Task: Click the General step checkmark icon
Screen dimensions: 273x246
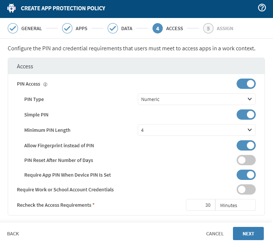Action: 13,28
